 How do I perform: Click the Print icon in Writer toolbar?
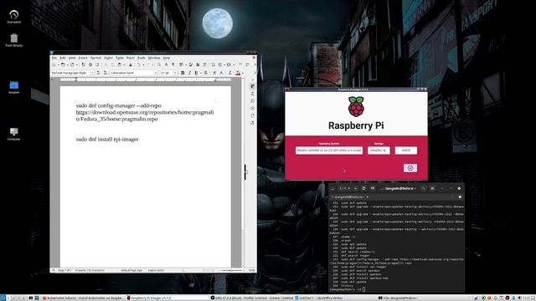[90, 64]
